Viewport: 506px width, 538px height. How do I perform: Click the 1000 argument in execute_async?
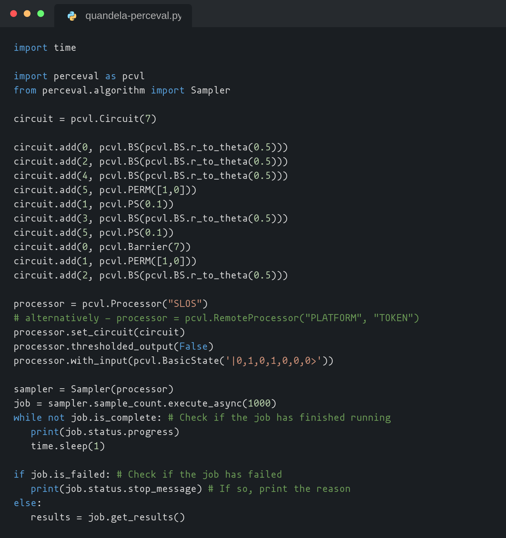click(x=259, y=403)
